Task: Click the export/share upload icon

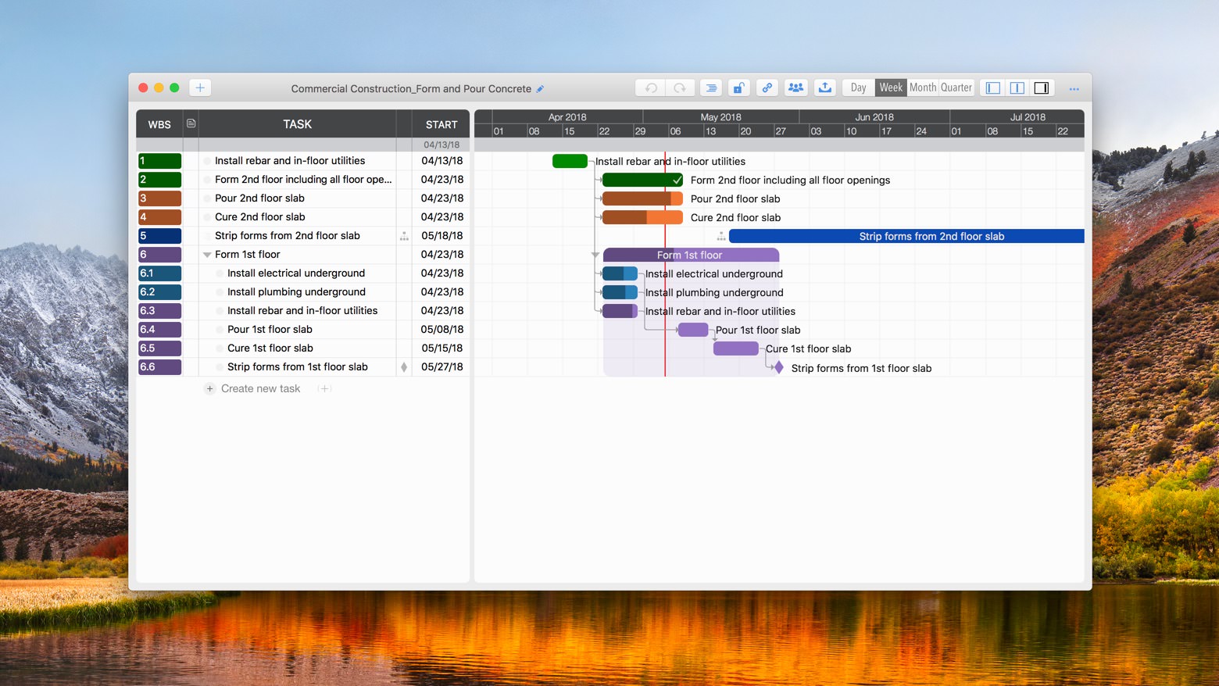Action: click(x=825, y=88)
